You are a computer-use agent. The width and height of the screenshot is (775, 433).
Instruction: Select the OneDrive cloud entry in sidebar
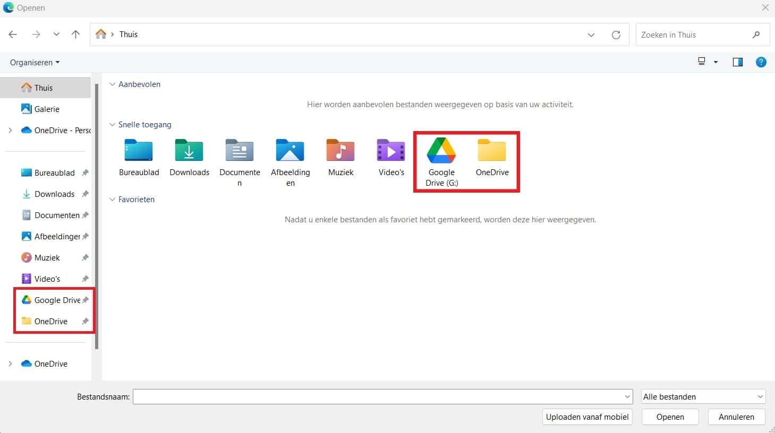pos(45,363)
